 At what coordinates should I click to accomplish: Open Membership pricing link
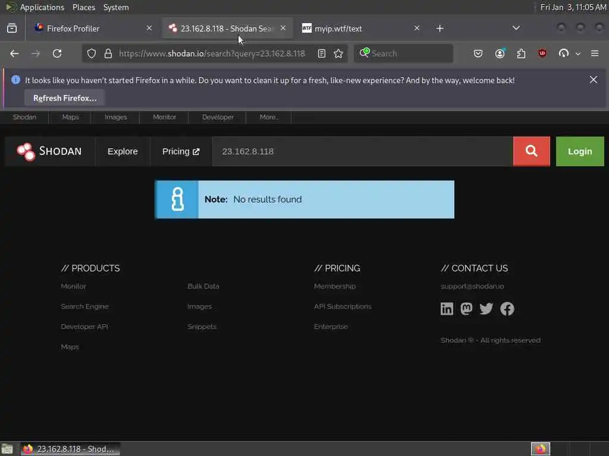pos(334,286)
